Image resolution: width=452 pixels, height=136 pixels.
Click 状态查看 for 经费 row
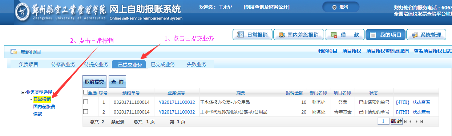point(421,102)
